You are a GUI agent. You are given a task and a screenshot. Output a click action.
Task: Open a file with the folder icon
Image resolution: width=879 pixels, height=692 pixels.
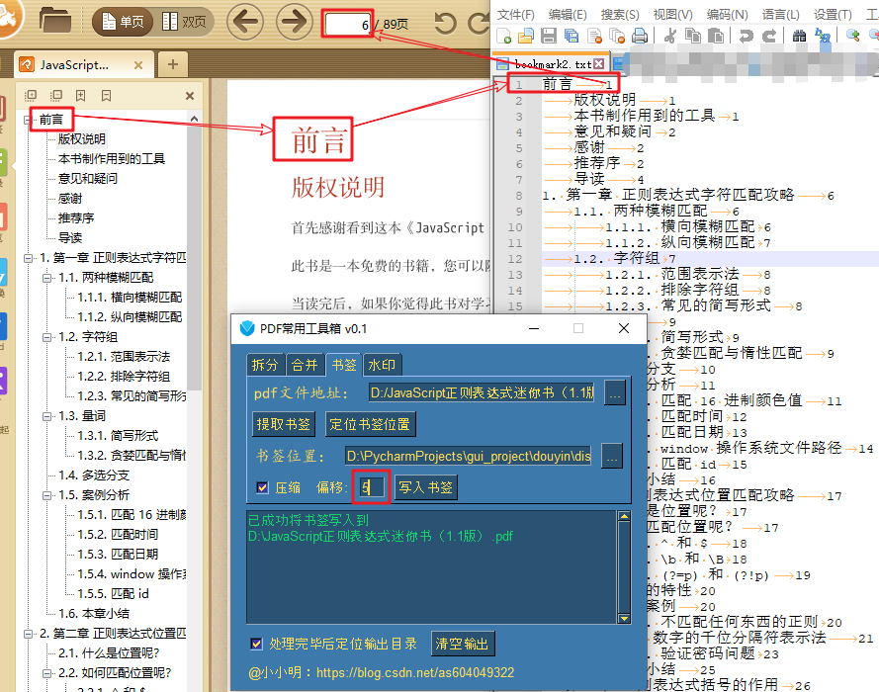(x=55, y=21)
